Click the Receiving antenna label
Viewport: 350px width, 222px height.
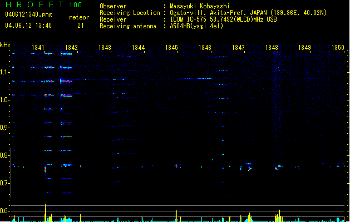coord(128,26)
